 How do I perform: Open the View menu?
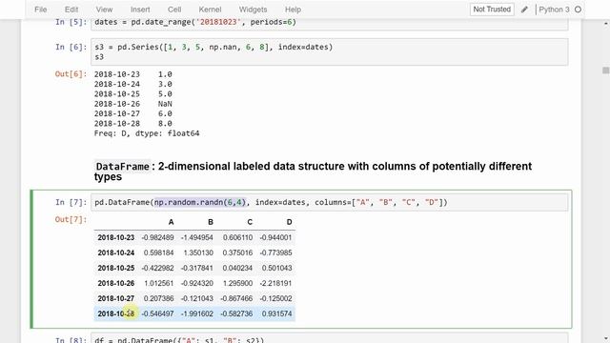tap(104, 10)
